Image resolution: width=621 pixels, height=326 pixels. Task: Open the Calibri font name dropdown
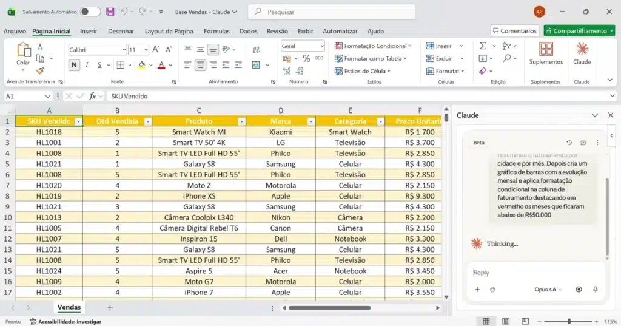tap(124, 50)
